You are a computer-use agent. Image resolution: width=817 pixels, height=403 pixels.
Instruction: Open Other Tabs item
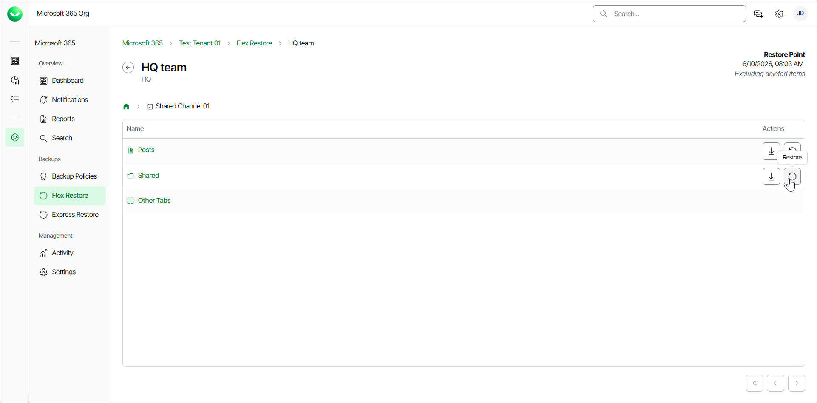point(154,201)
